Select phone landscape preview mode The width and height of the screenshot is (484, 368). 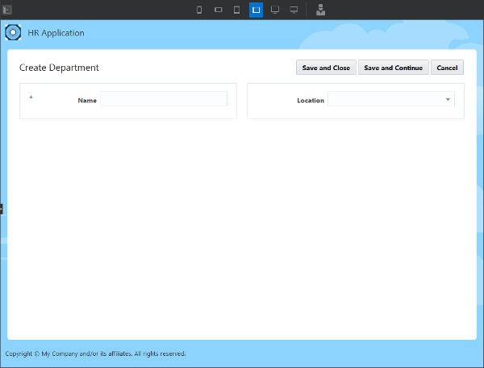[219, 10]
